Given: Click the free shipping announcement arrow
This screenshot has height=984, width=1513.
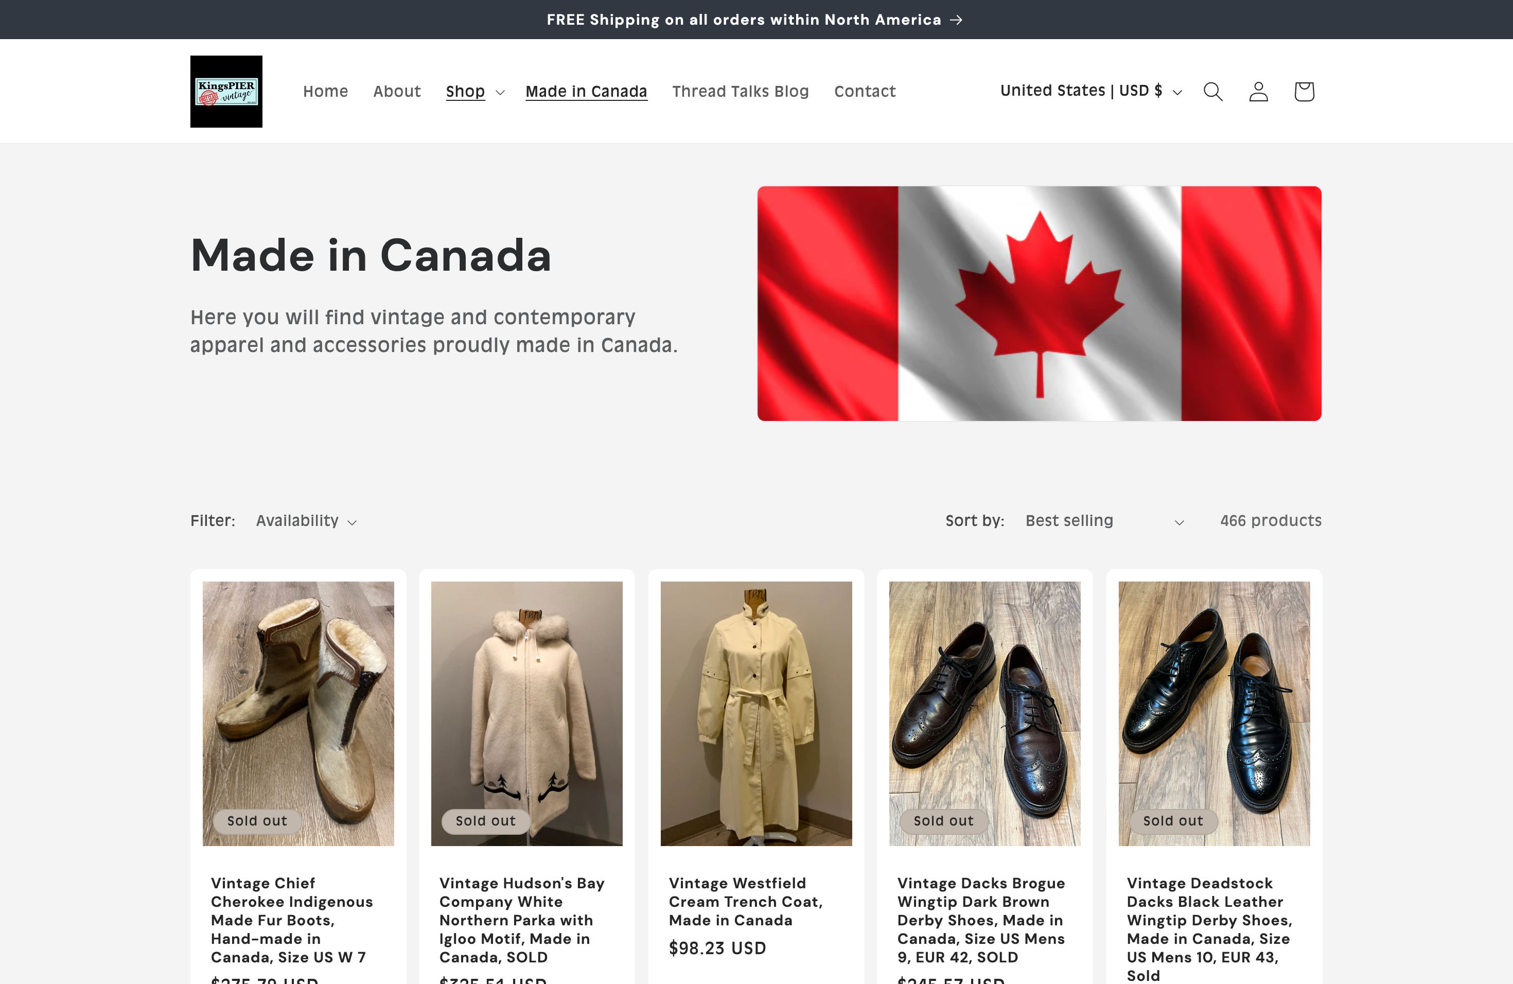Looking at the screenshot, I should pyautogui.click(x=956, y=20).
